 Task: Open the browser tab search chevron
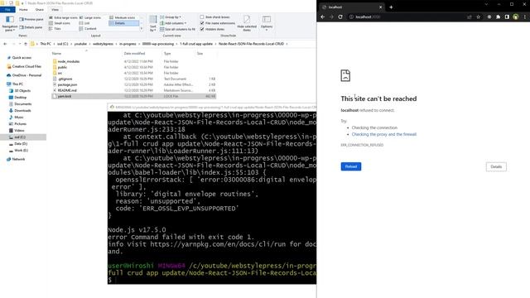486,4
